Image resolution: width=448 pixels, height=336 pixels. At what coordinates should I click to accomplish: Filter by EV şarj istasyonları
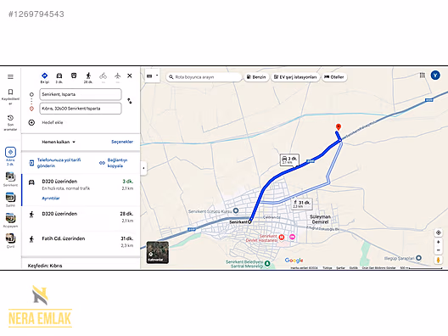(x=295, y=77)
